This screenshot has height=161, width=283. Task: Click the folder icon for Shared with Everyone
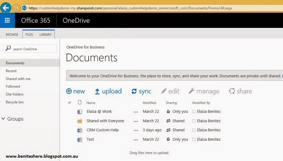point(80,121)
